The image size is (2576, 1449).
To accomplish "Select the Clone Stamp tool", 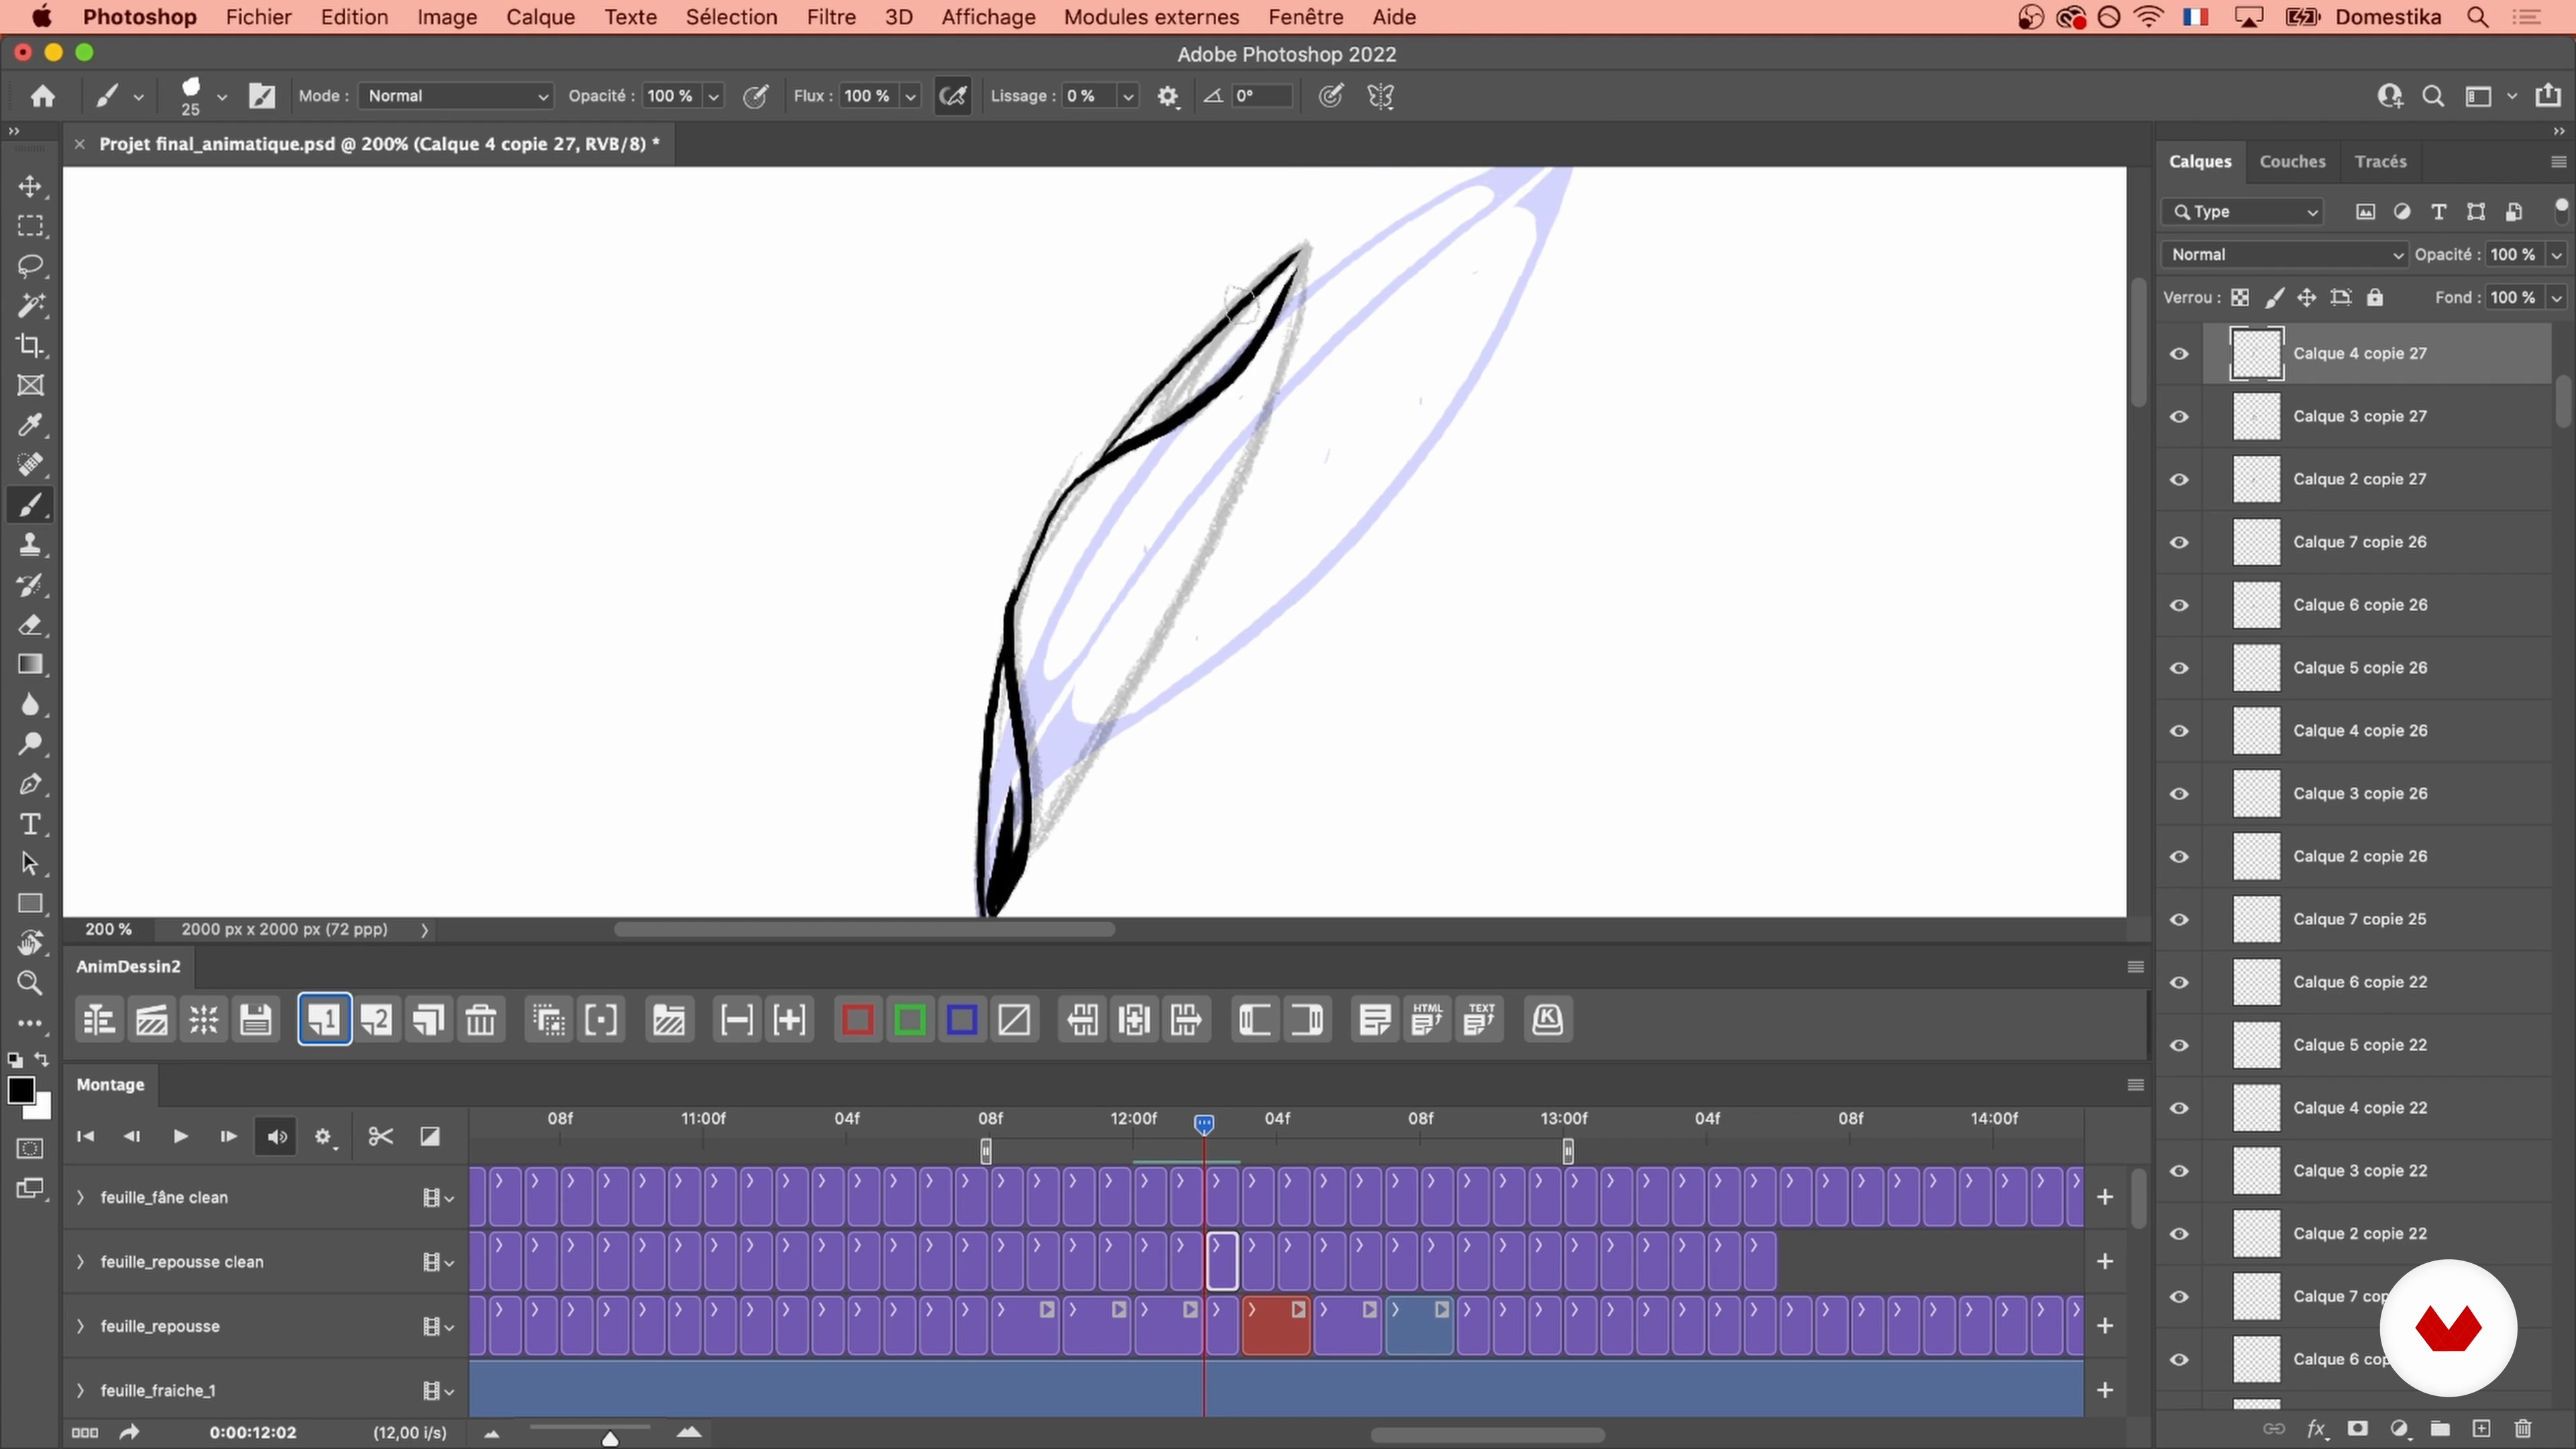I will [x=30, y=545].
